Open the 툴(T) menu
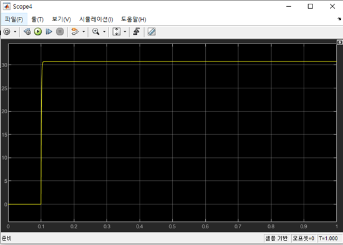 pos(37,19)
